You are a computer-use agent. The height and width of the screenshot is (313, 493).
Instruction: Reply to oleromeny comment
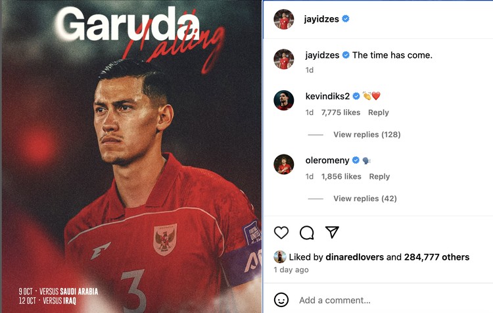[379, 176]
